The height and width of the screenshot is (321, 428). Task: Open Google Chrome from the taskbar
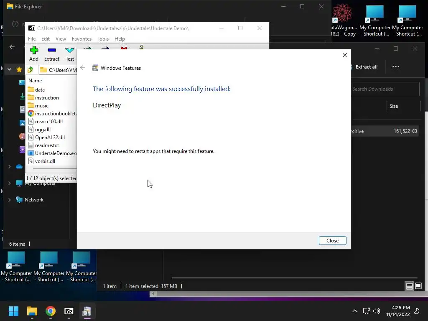[x=51, y=311]
